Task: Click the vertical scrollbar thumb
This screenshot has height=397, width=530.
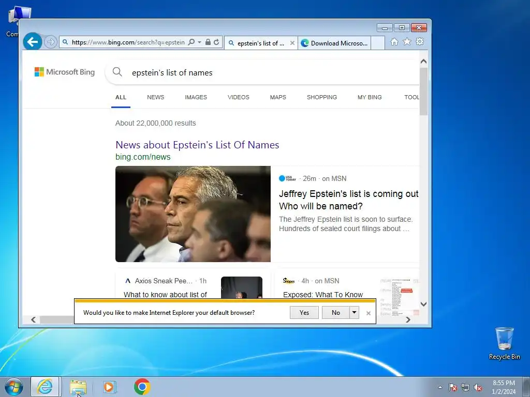Action: (423, 91)
